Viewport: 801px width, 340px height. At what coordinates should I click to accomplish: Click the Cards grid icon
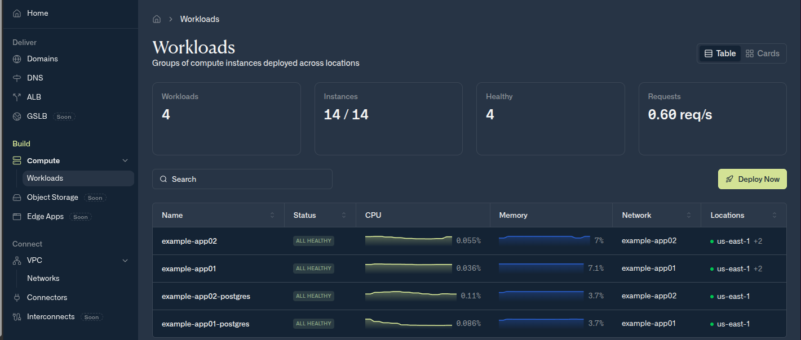(750, 53)
